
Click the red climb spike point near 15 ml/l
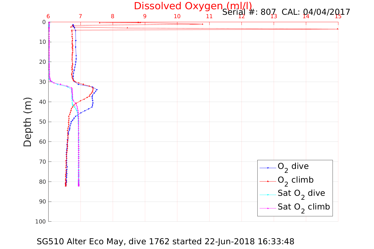(338, 29)
